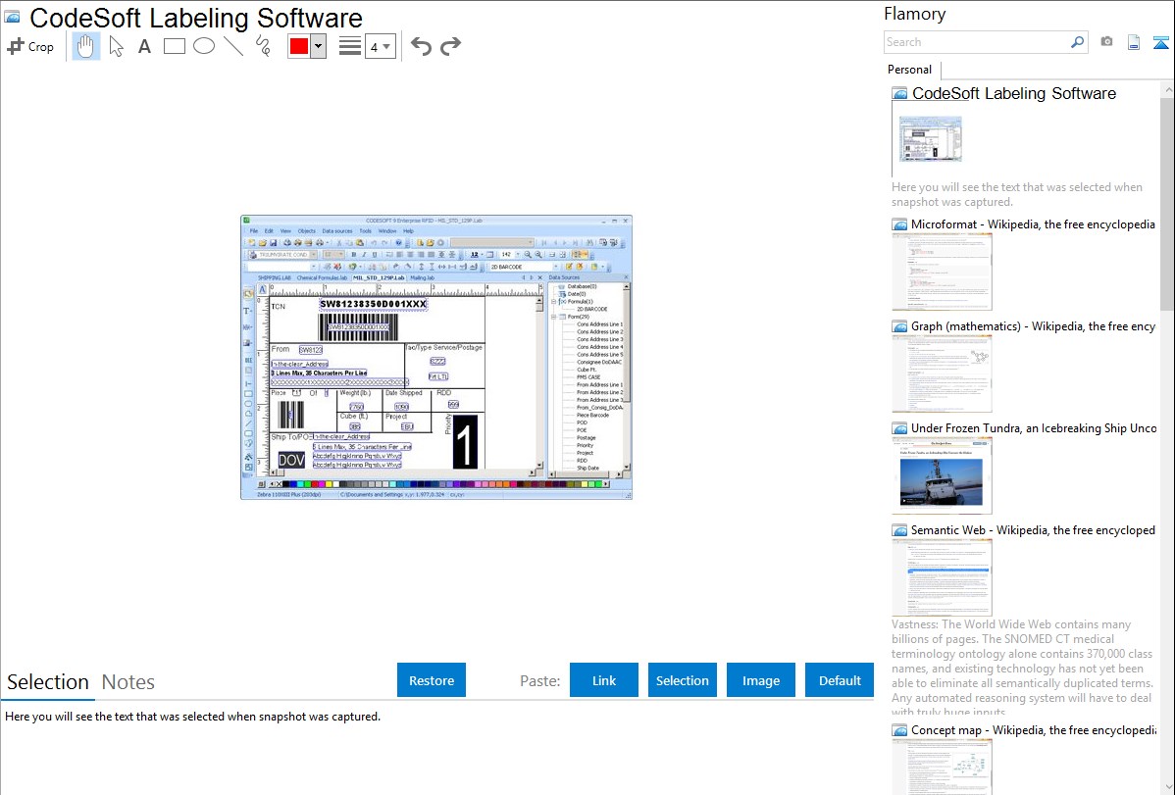Open the line width dropdown showing 4
1175x795 pixels.
tap(381, 46)
